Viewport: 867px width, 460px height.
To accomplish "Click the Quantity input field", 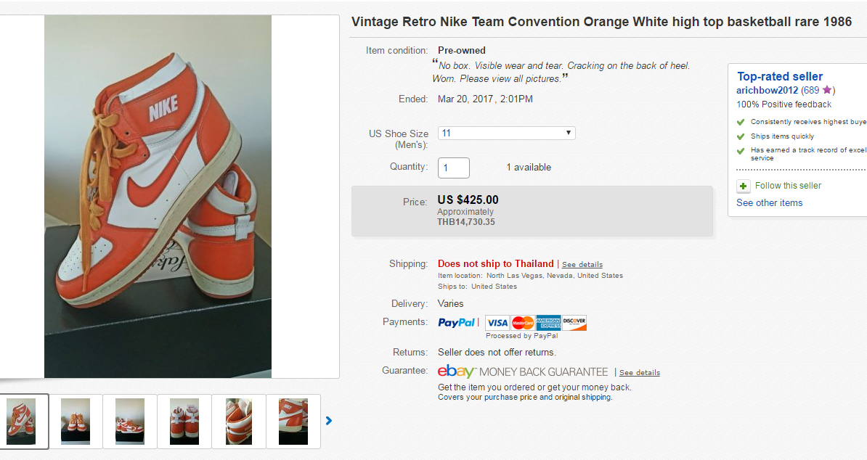I will click(x=454, y=168).
